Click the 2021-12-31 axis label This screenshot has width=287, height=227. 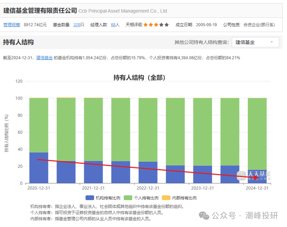tap(93, 188)
